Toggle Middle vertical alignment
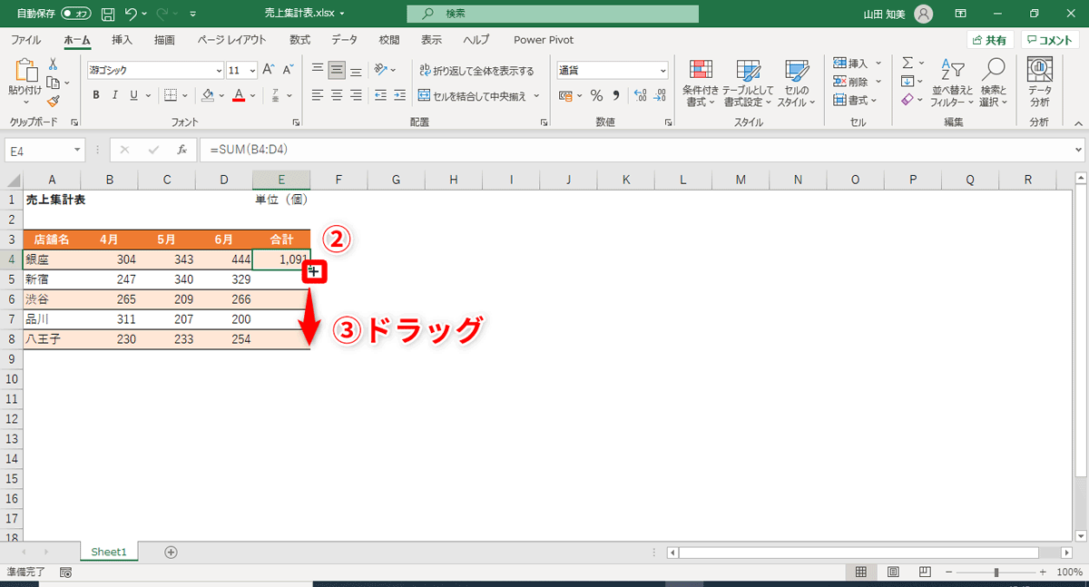 (337, 70)
